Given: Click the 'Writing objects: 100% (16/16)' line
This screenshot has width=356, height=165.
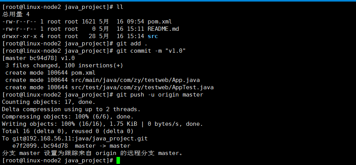Looking at the screenshot, I should coord(102,124).
